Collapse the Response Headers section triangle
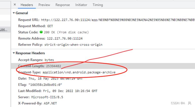 14,53
